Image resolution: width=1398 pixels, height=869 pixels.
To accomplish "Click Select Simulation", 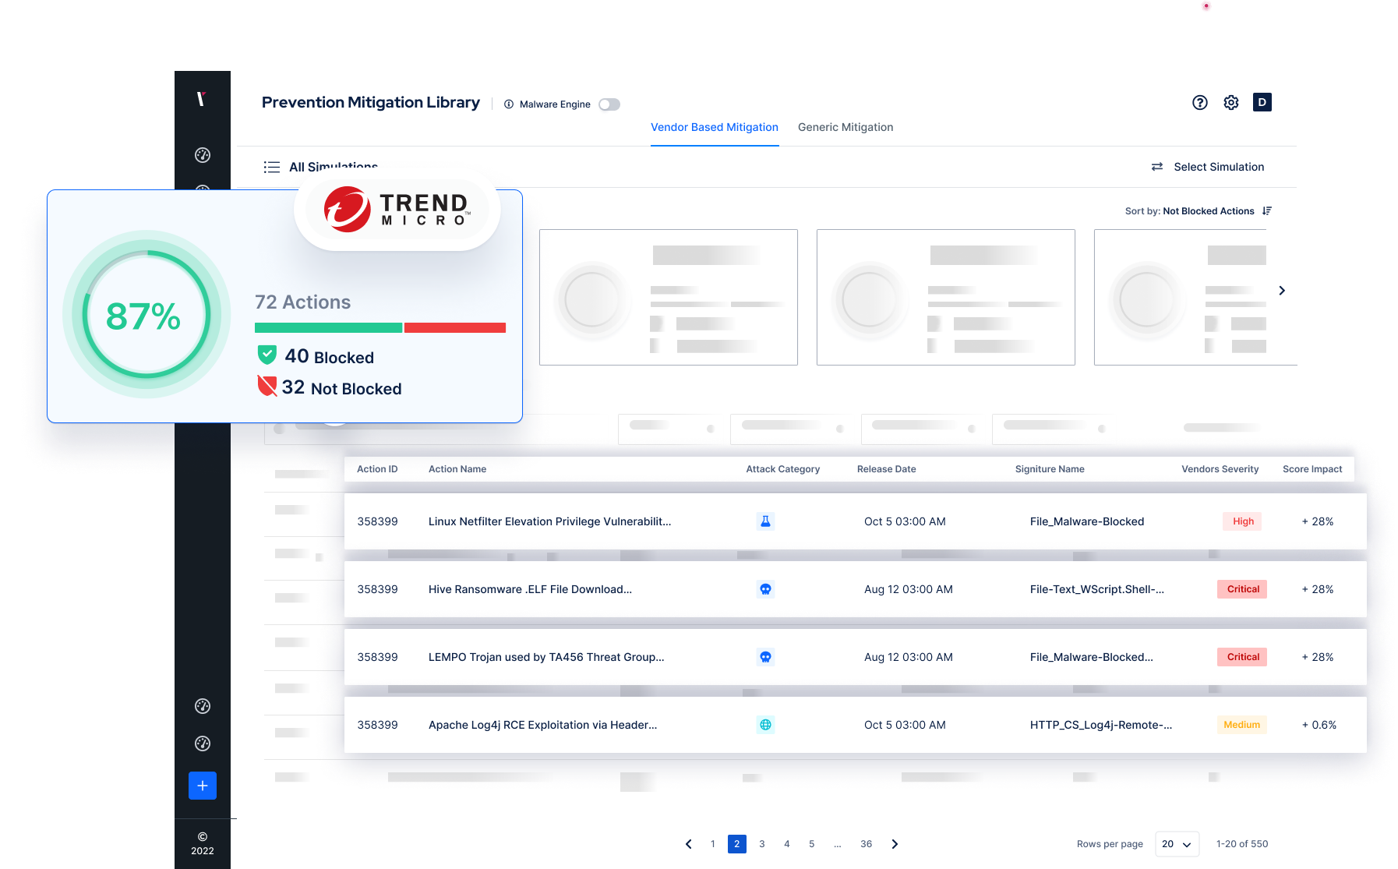I will coord(1218,167).
